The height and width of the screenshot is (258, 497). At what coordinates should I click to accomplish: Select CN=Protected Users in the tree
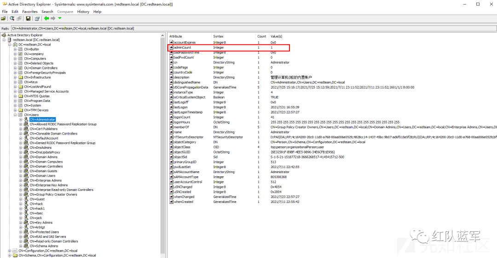pos(44,232)
